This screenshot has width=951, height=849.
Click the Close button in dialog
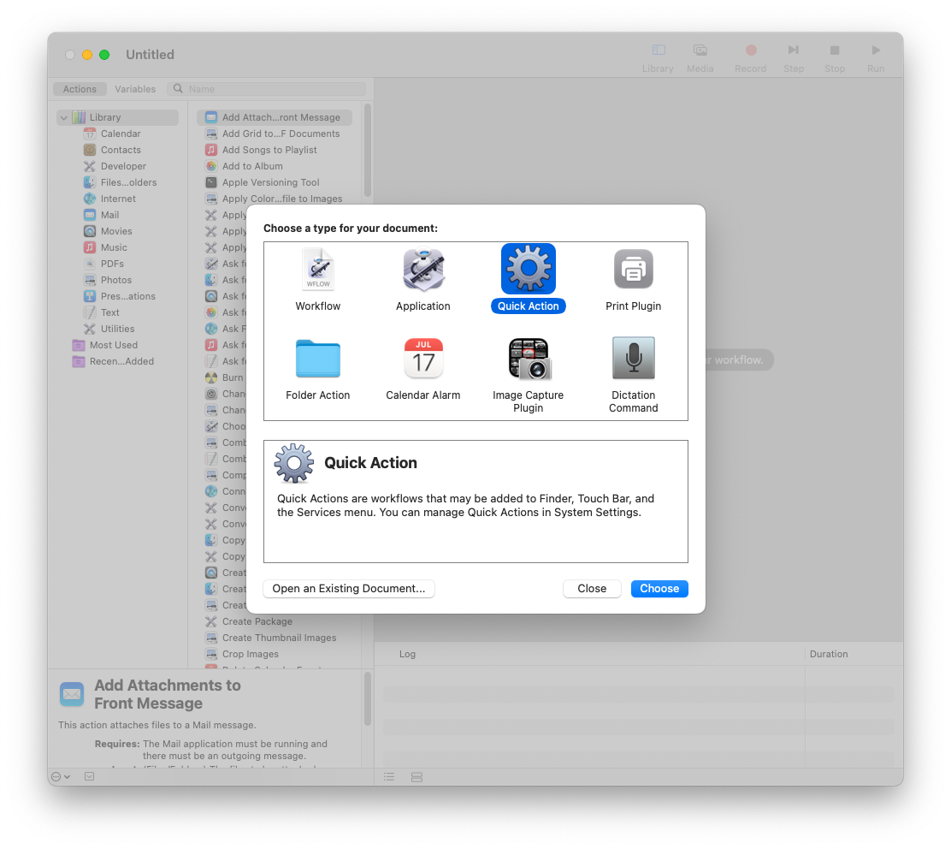592,589
